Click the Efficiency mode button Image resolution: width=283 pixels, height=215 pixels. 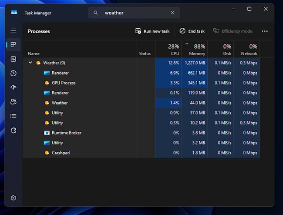click(x=233, y=31)
